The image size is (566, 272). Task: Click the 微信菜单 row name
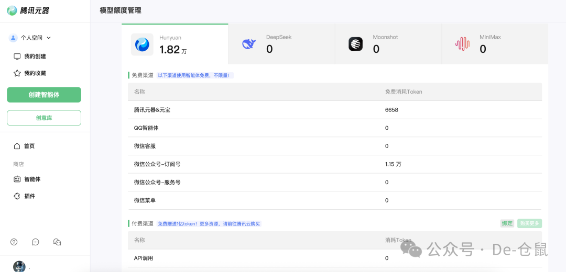point(145,200)
